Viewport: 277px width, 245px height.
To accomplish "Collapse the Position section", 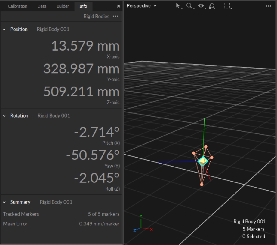I will 4,29.
